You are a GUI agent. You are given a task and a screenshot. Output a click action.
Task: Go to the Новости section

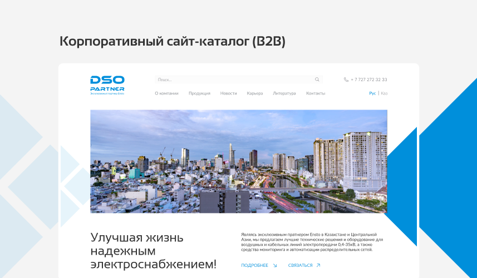pos(228,93)
